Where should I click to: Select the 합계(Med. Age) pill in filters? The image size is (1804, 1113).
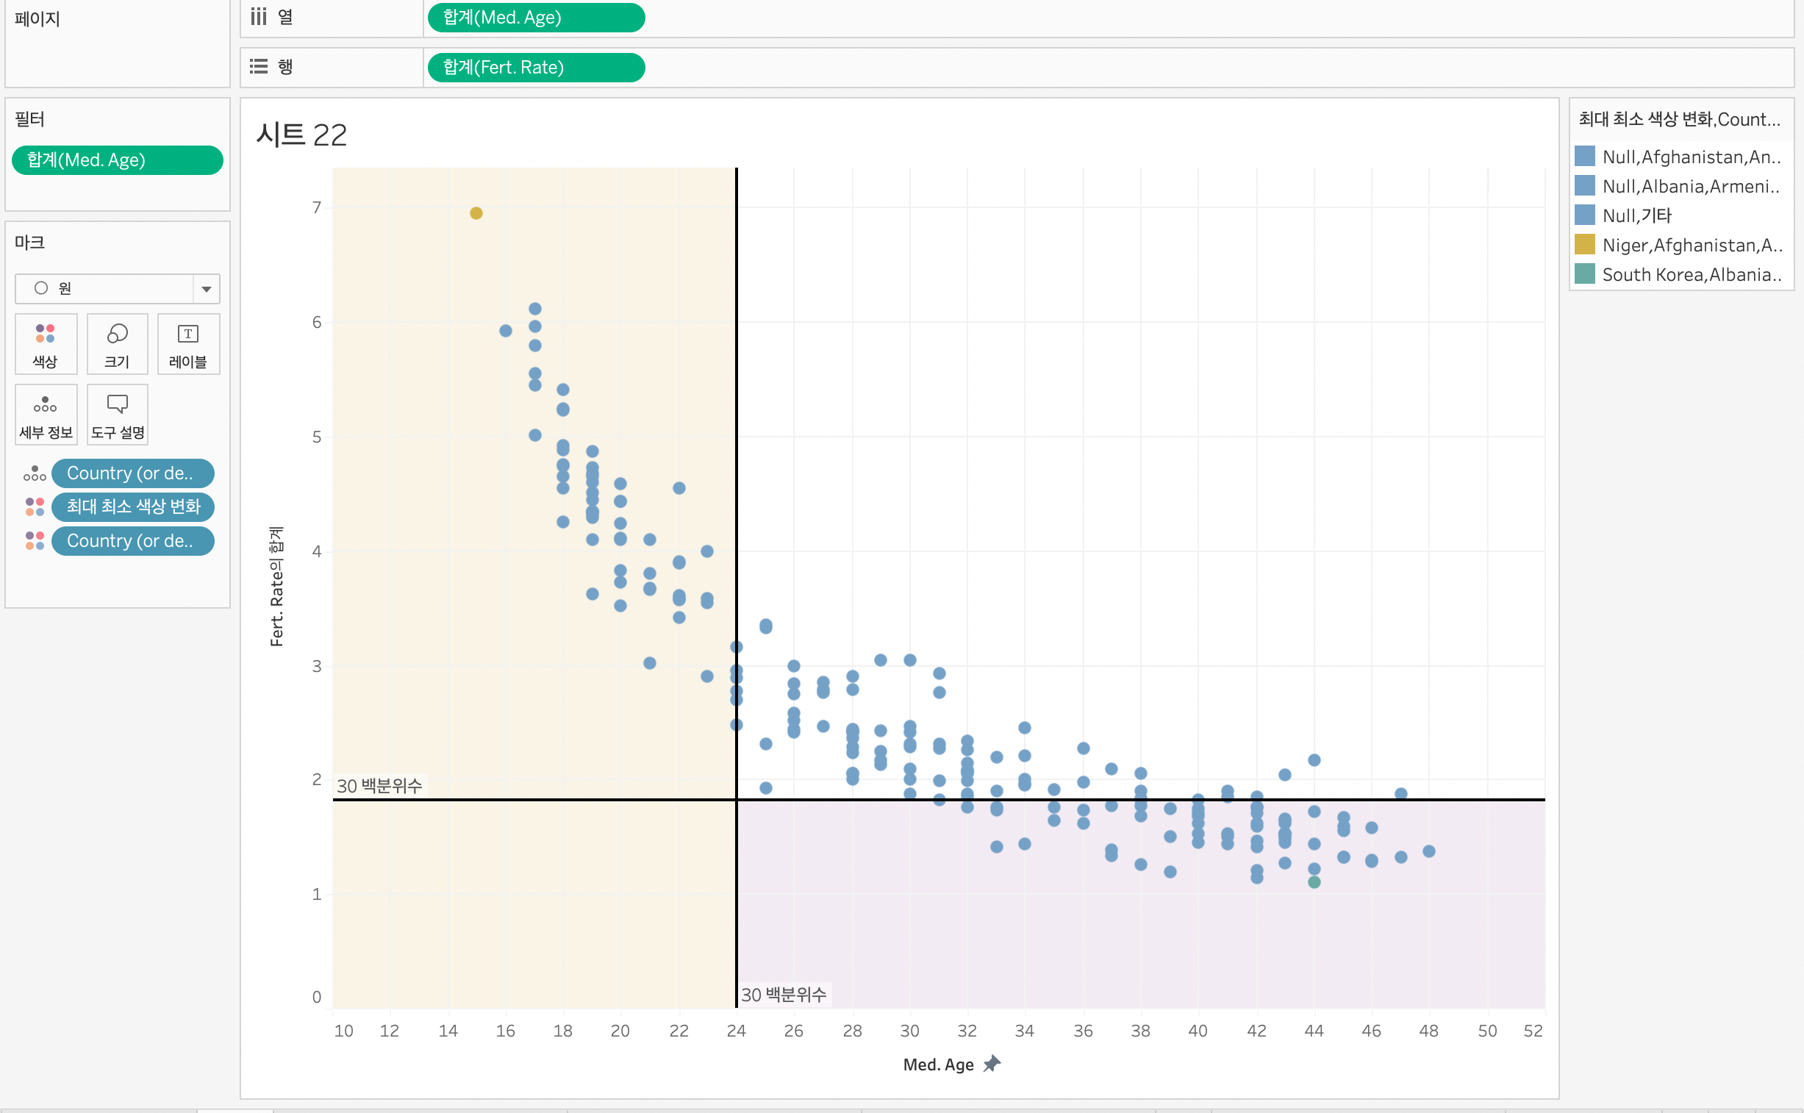coord(117,160)
